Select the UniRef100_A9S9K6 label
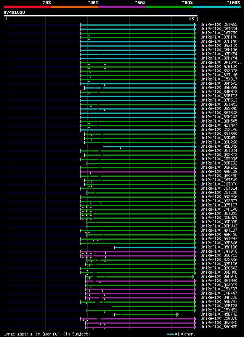The width and height of the screenshot is (244, 337). [219, 197]
